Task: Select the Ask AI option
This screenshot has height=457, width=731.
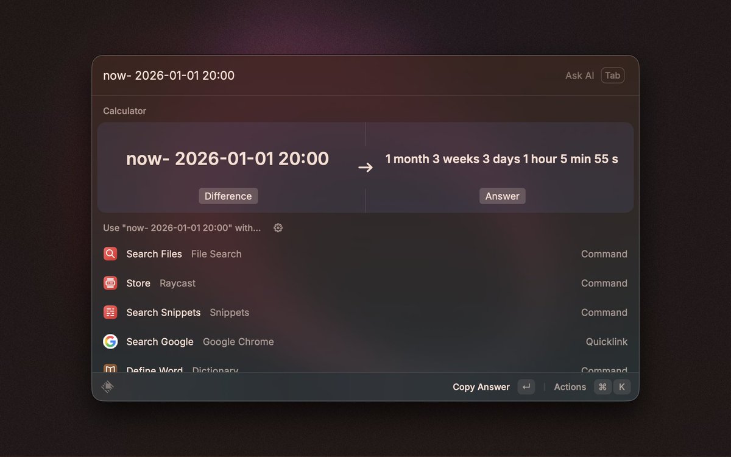Action: click(x=579, y=75)
